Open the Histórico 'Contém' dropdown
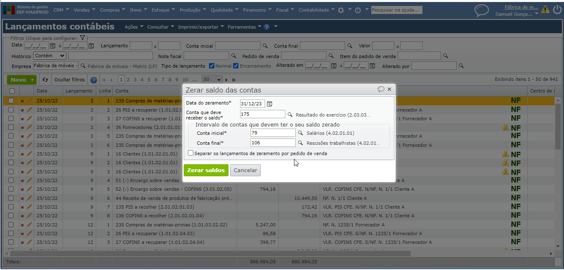This screenshot has width=564, height=270. [x=50, y=56]
